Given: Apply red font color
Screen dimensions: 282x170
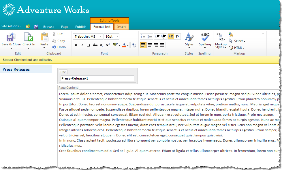Looking at the screenshot, I should (x=124, y=45).
